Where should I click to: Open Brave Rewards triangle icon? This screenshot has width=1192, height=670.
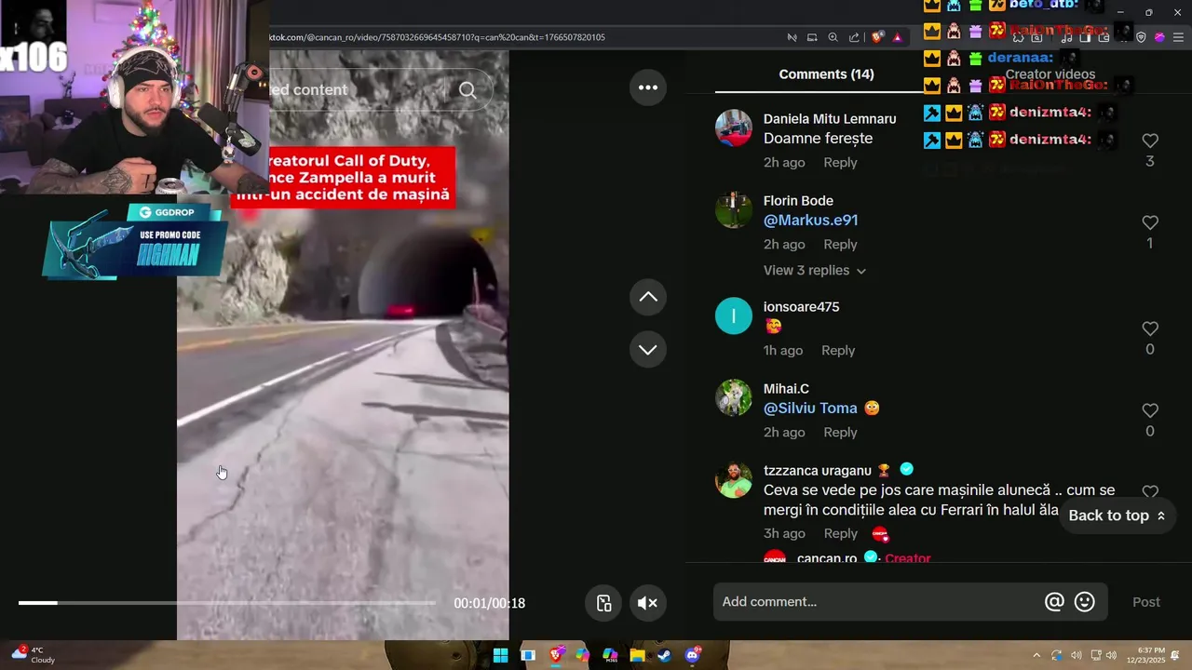click(897, 37)
